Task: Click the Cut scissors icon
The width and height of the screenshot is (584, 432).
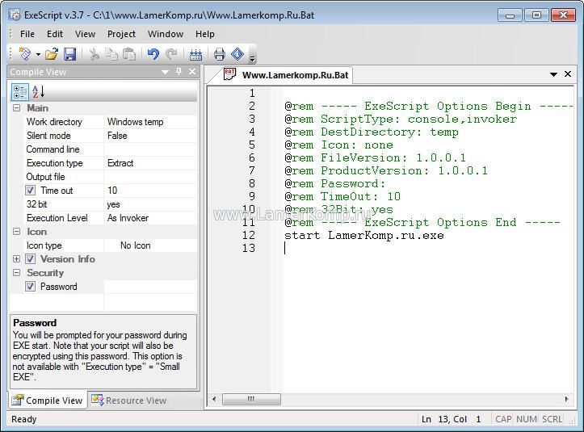Action: pos(95,54)
